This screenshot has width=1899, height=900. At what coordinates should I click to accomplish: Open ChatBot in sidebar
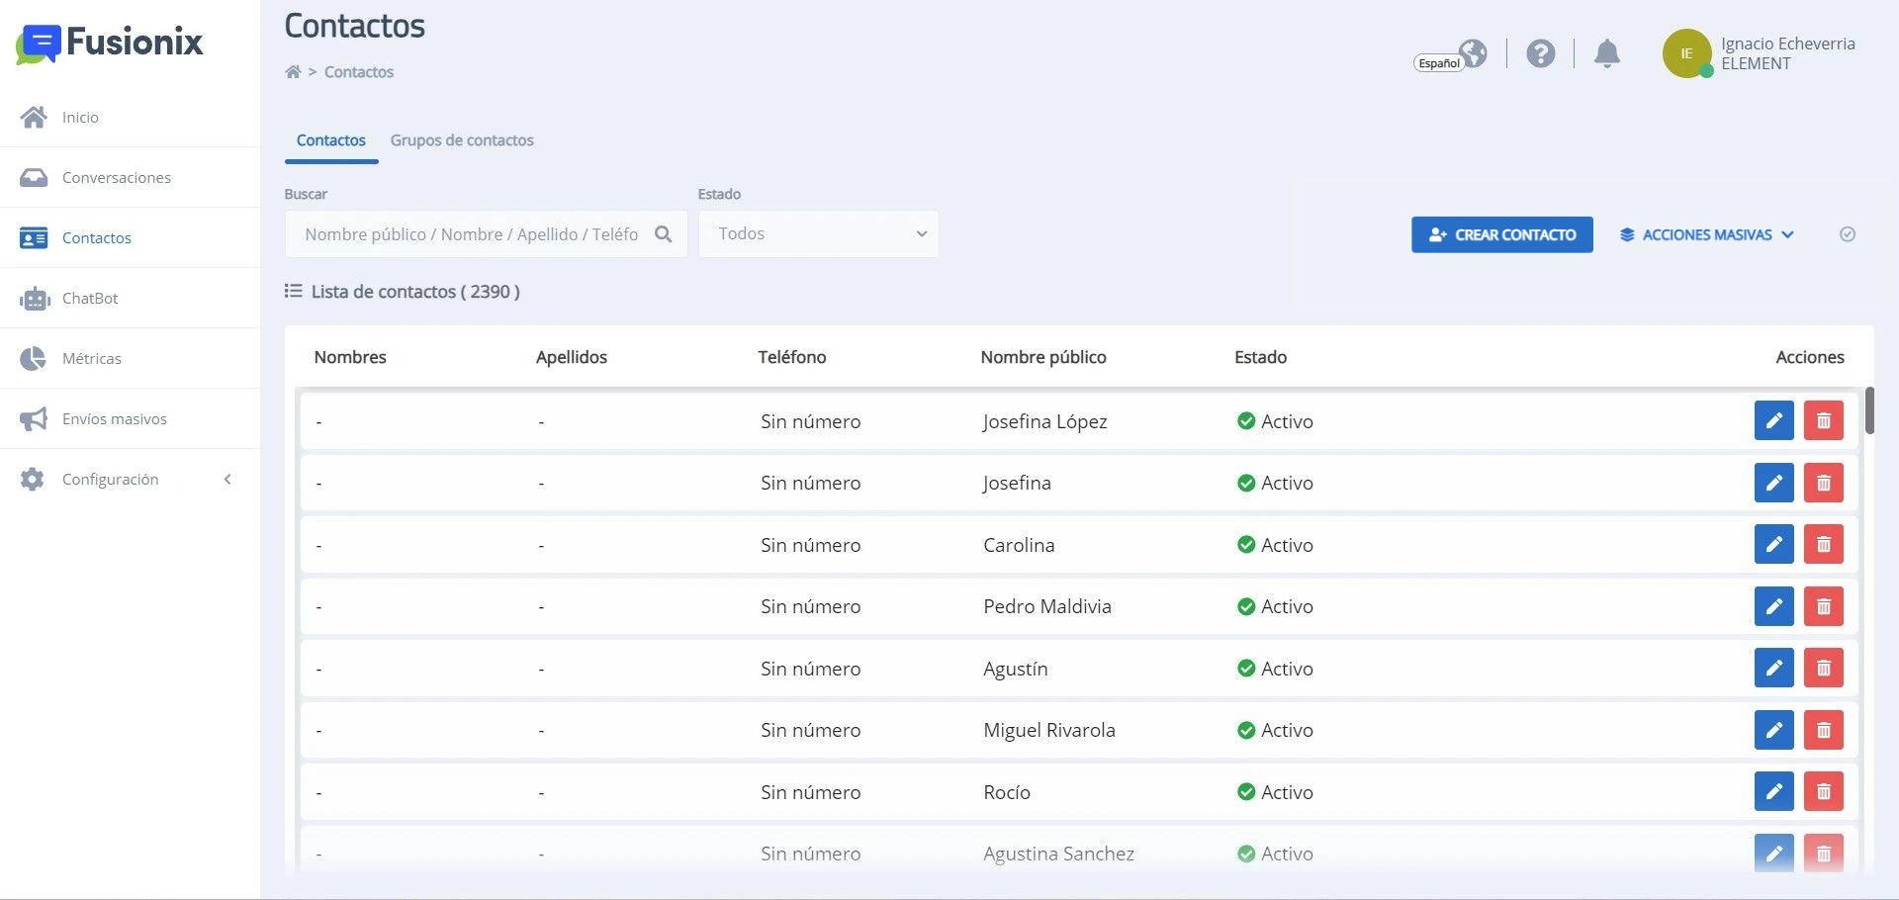[130, 298]
